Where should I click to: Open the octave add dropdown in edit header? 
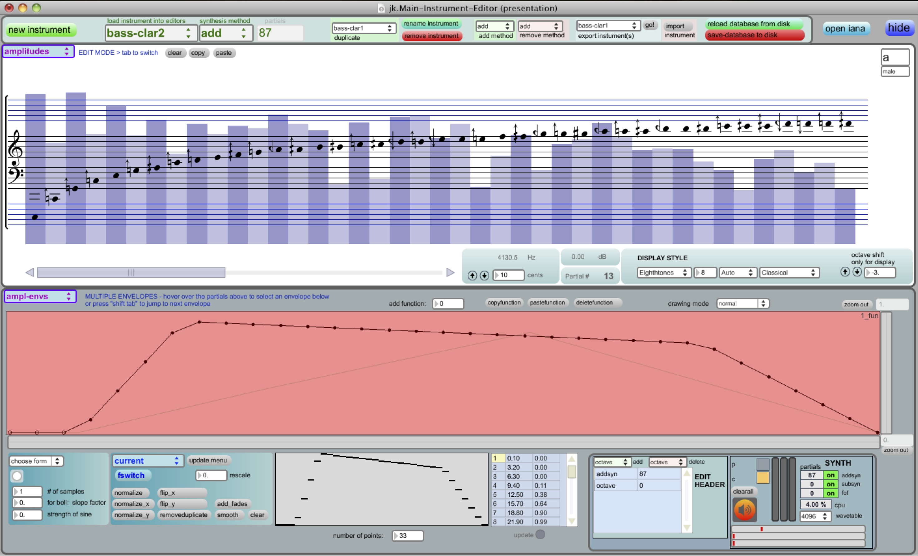click(x=611, y=462)
